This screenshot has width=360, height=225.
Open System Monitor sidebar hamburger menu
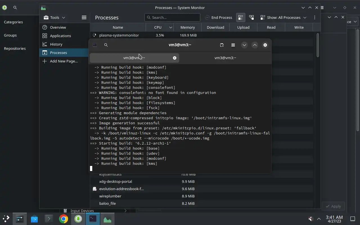coord(84,17)
